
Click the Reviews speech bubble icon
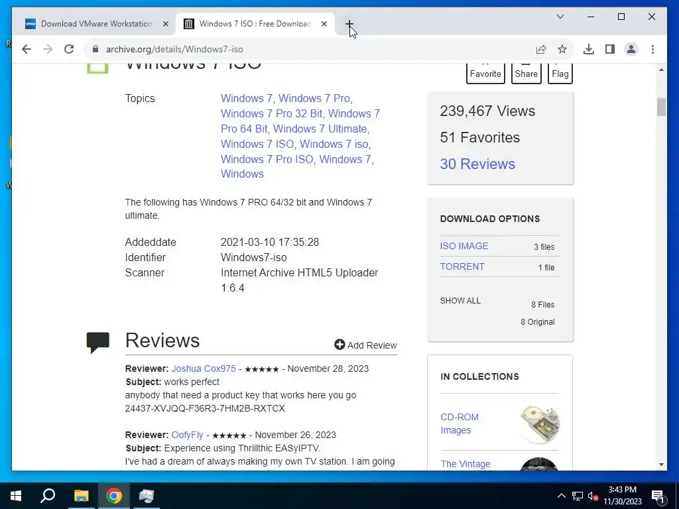click(98, 343)
